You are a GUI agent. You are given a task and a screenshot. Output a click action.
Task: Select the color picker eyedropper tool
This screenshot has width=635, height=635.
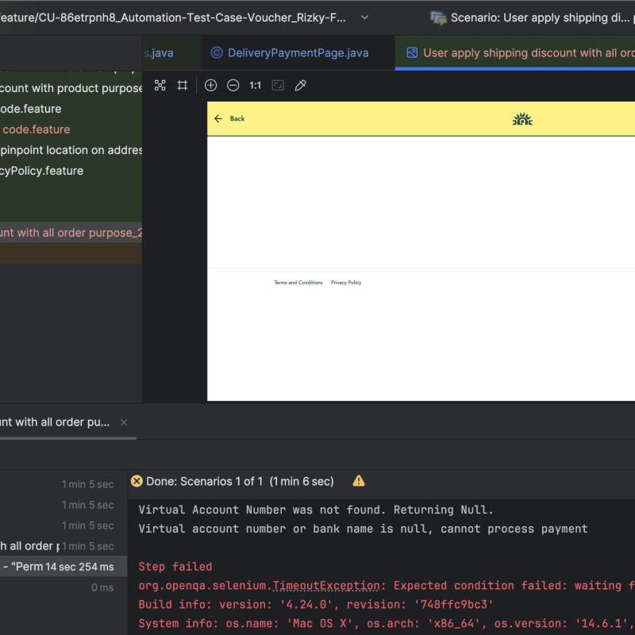click(x=300, y=85)
